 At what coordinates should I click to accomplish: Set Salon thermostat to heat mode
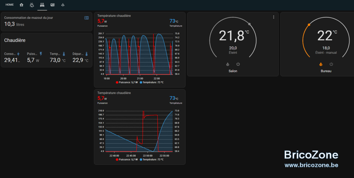point(227,64)
